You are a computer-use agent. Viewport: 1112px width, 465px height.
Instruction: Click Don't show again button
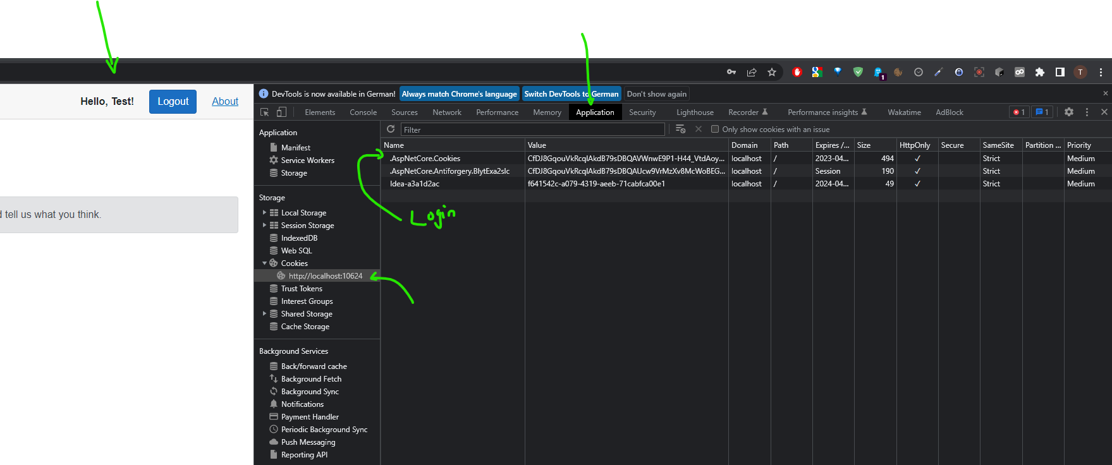pyautogui.click(x=657, y=94)
